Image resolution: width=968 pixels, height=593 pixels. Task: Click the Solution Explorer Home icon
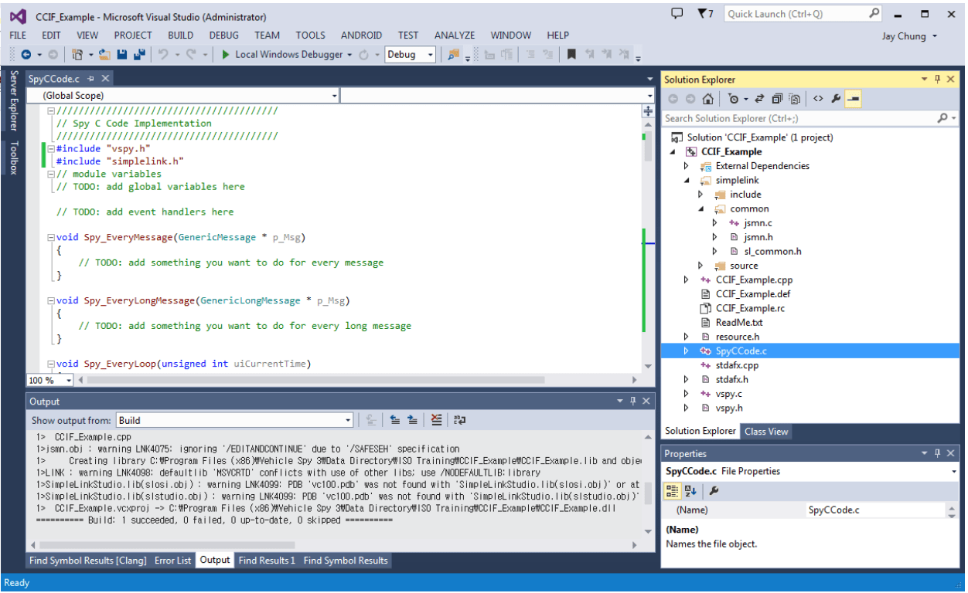point(707,99)
